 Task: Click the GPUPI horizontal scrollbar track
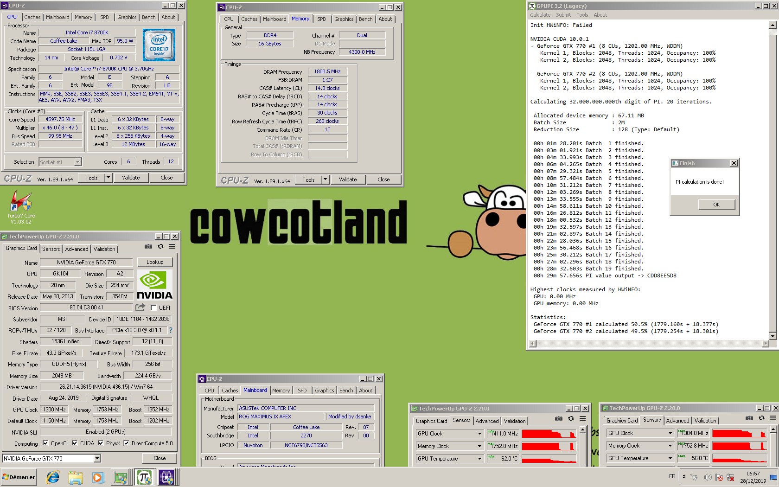click(x=649, y=344)
